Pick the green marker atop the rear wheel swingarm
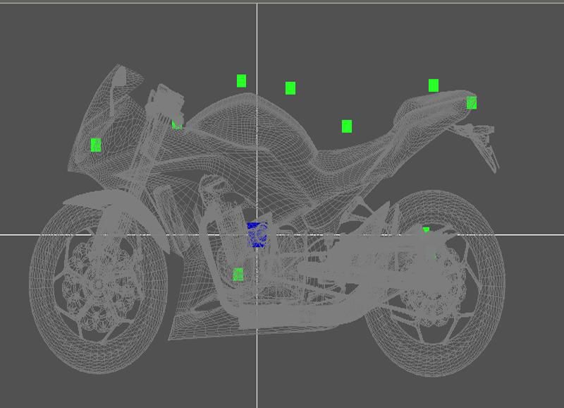Screen dimensions: 564x408 tap(426, 229)
